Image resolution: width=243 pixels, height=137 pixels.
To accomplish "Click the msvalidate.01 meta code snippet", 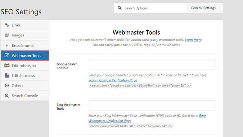I will point(131,126).
